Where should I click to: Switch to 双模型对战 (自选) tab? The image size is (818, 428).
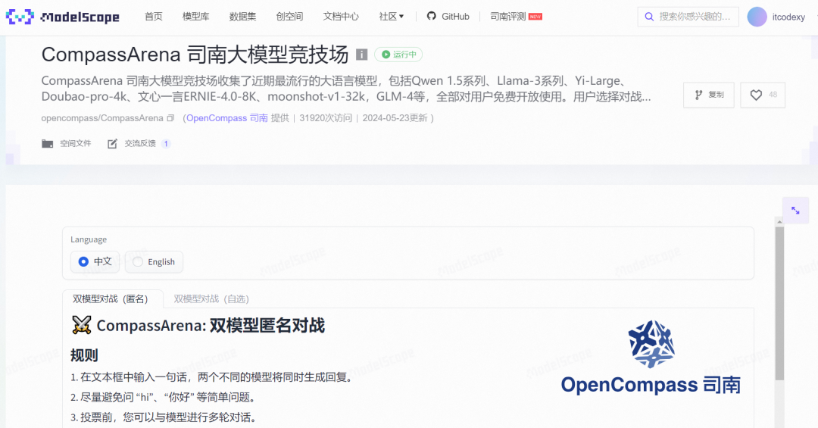coord(211,299)
